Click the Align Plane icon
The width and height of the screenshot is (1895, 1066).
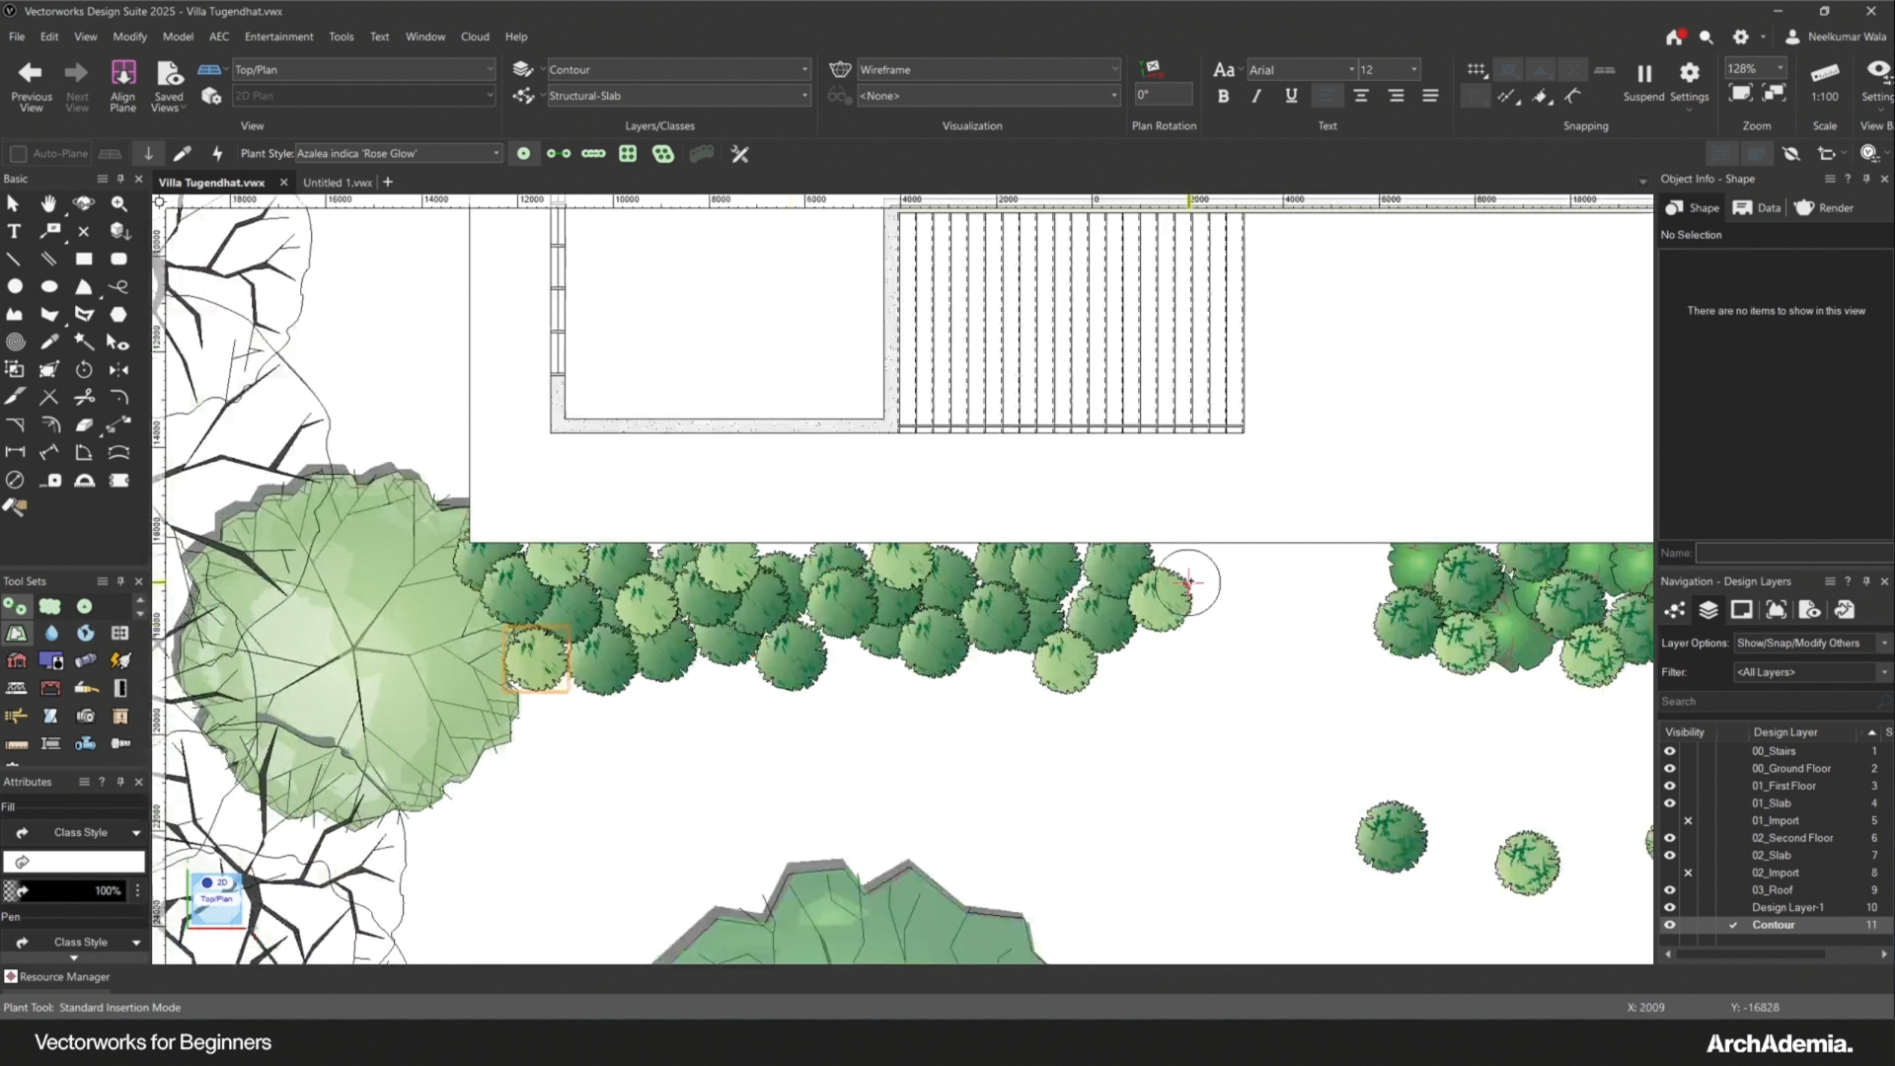122,74
